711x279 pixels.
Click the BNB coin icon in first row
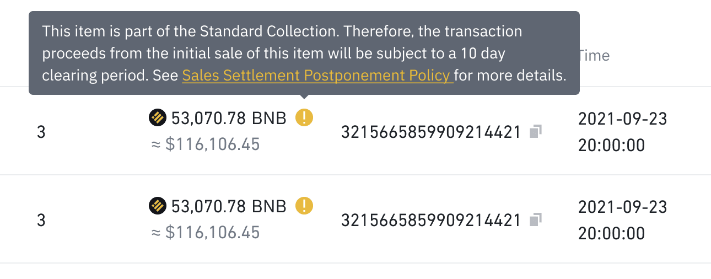158,118
